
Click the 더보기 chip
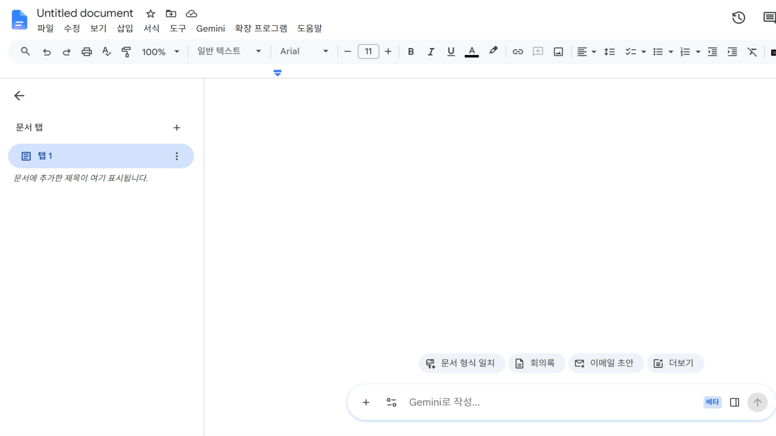pyautogui.click(x=675, y=363)
